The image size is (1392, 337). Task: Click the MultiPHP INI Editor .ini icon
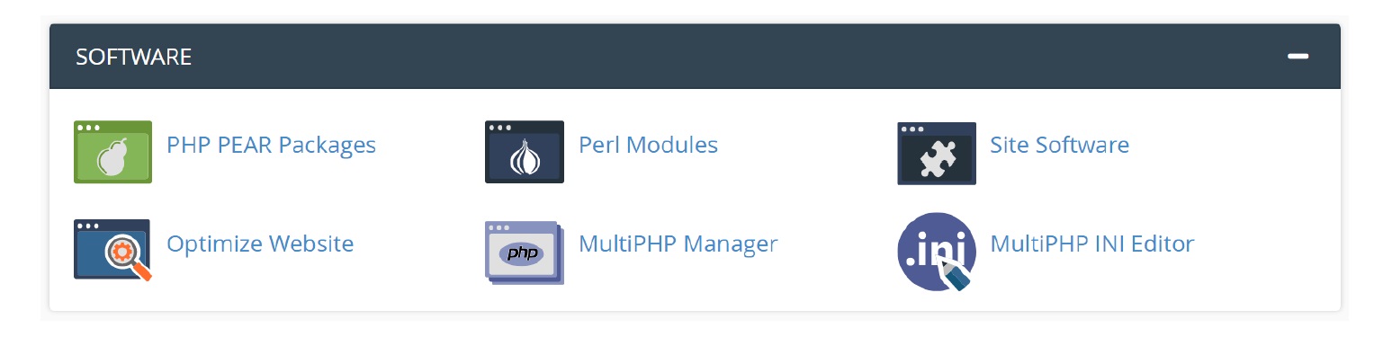coord(937,252)
